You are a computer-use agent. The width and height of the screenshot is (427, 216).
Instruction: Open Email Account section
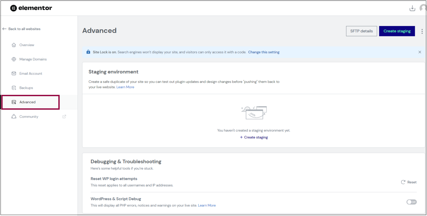pyautogui.click(x=31, y=74)
